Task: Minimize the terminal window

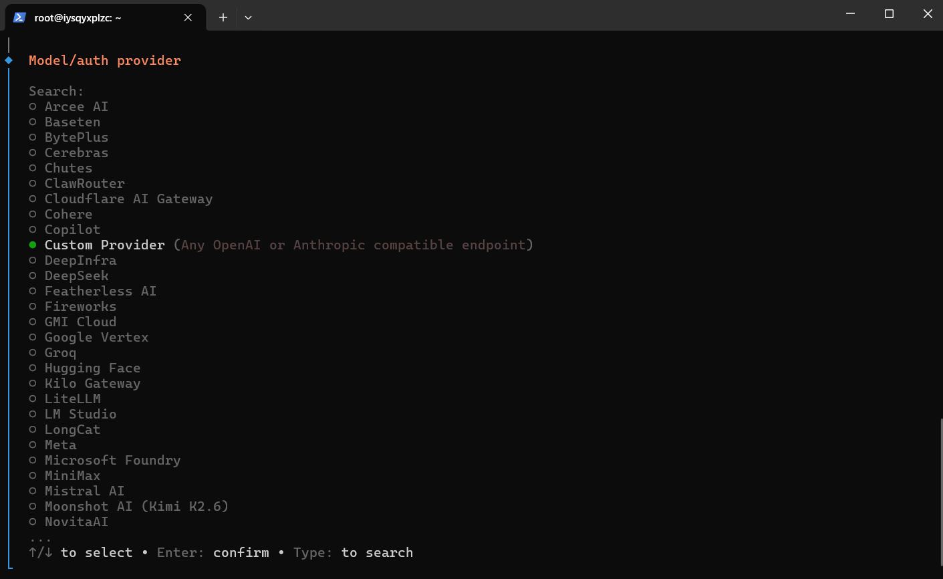Action: point(850,13)
